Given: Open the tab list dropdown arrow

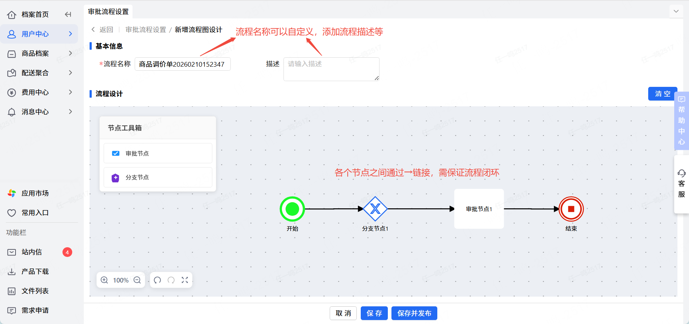Looking at the screenshot, I should (x=676, y=12).
